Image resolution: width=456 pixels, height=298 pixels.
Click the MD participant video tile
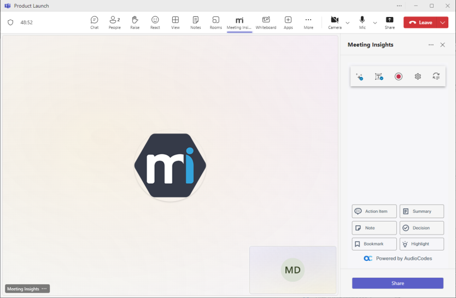(293, 270)
